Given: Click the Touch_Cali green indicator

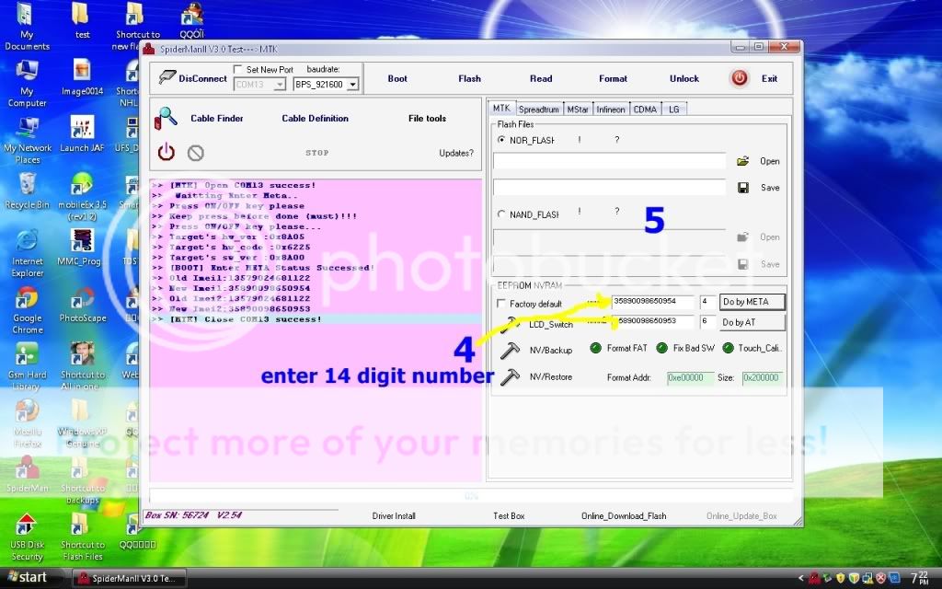Looking at the screenshot, I should [729, 348].
